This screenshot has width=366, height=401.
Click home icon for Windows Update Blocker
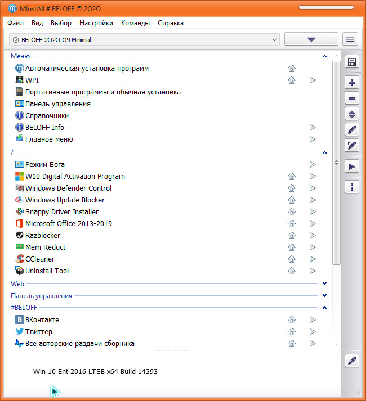tap(292, 200)
